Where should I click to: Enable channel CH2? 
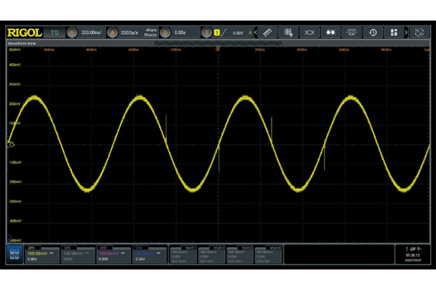(77, 254)
